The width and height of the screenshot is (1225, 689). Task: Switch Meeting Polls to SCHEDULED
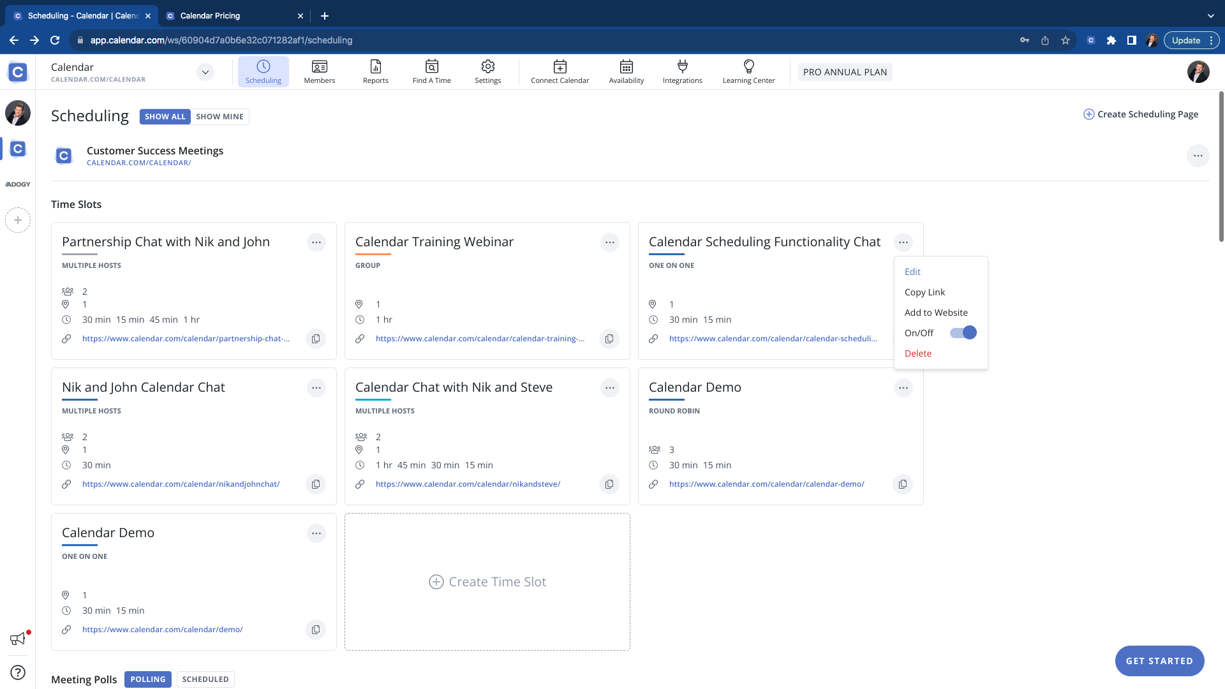coord(205,679)
